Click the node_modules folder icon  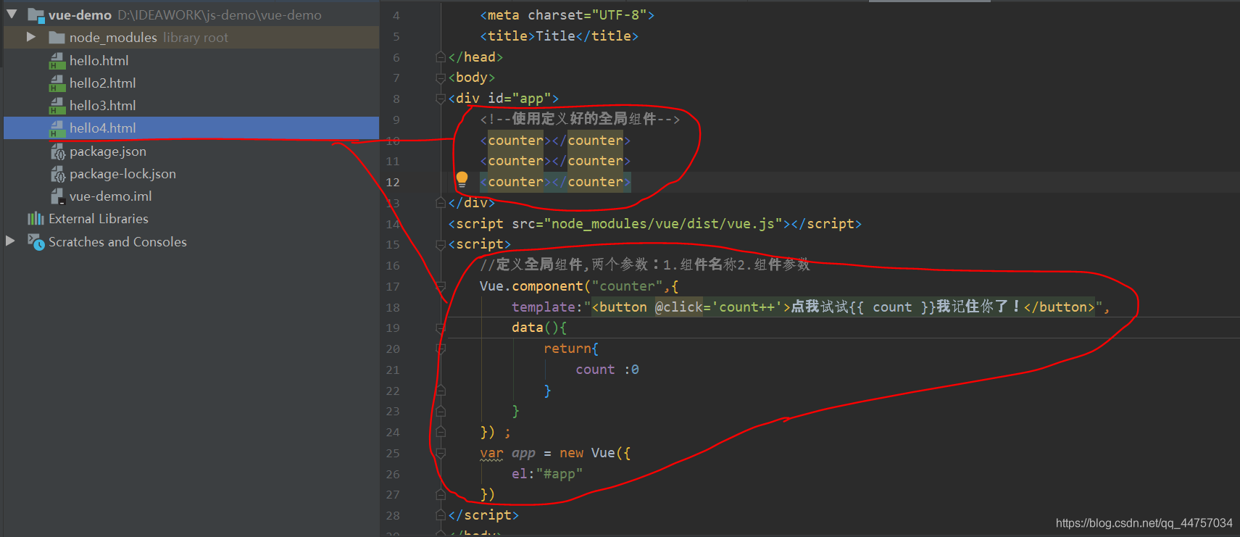pos(57,37)
